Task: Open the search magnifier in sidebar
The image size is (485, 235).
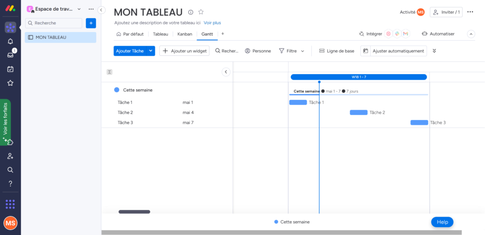Action: [x=10, y=170]
